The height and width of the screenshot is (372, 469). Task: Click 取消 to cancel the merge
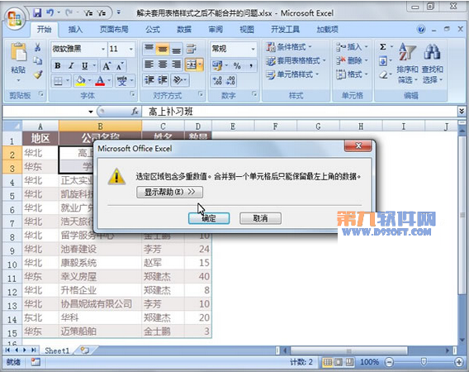(260, 218)
